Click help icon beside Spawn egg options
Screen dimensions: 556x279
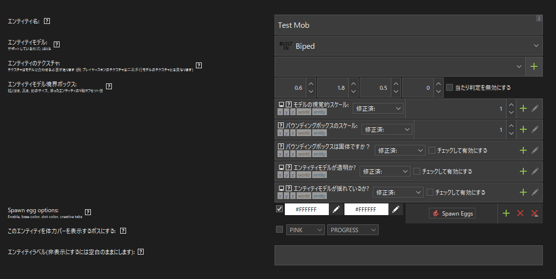(x=88, y=212)
